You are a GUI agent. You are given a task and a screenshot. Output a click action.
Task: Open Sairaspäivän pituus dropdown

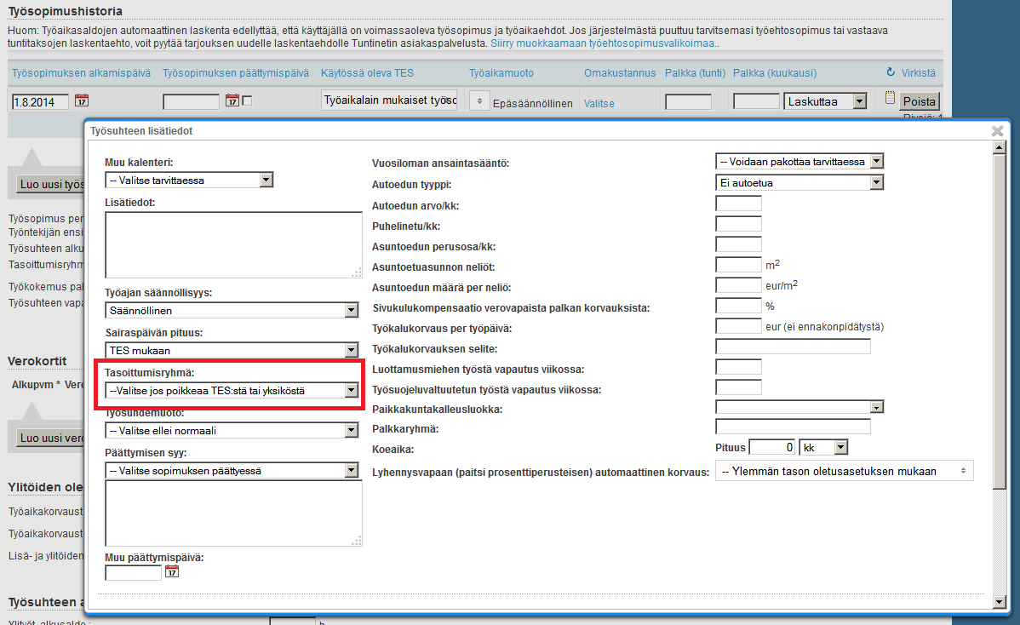pyautogui.click(x=231, y=350)
